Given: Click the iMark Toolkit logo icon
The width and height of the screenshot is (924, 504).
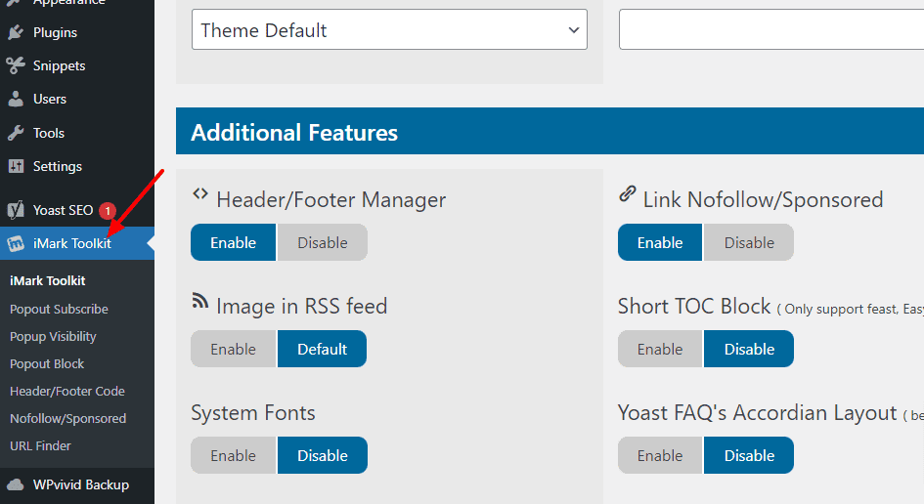Looking at the screenshot, I should [x=16, y=243].
